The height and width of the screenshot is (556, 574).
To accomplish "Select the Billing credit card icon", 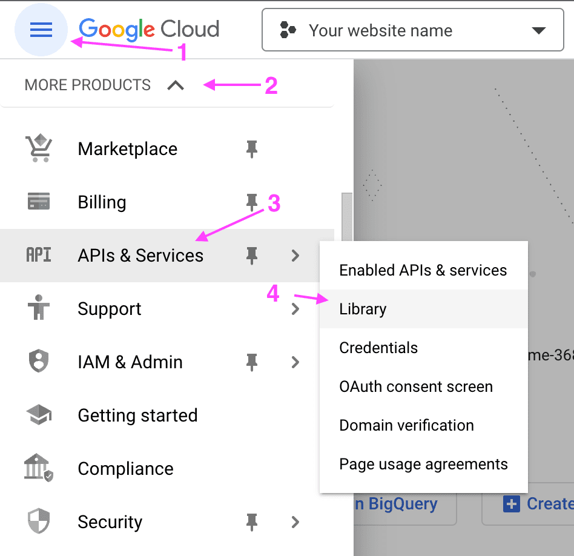I will [x=39, y=202].
